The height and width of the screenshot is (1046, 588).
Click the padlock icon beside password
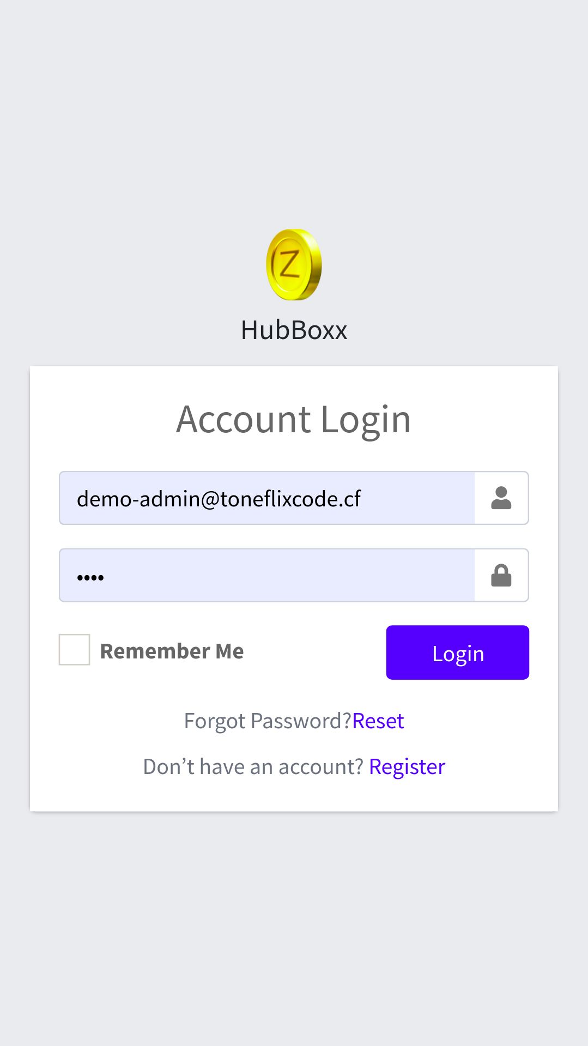coord(501,576)
